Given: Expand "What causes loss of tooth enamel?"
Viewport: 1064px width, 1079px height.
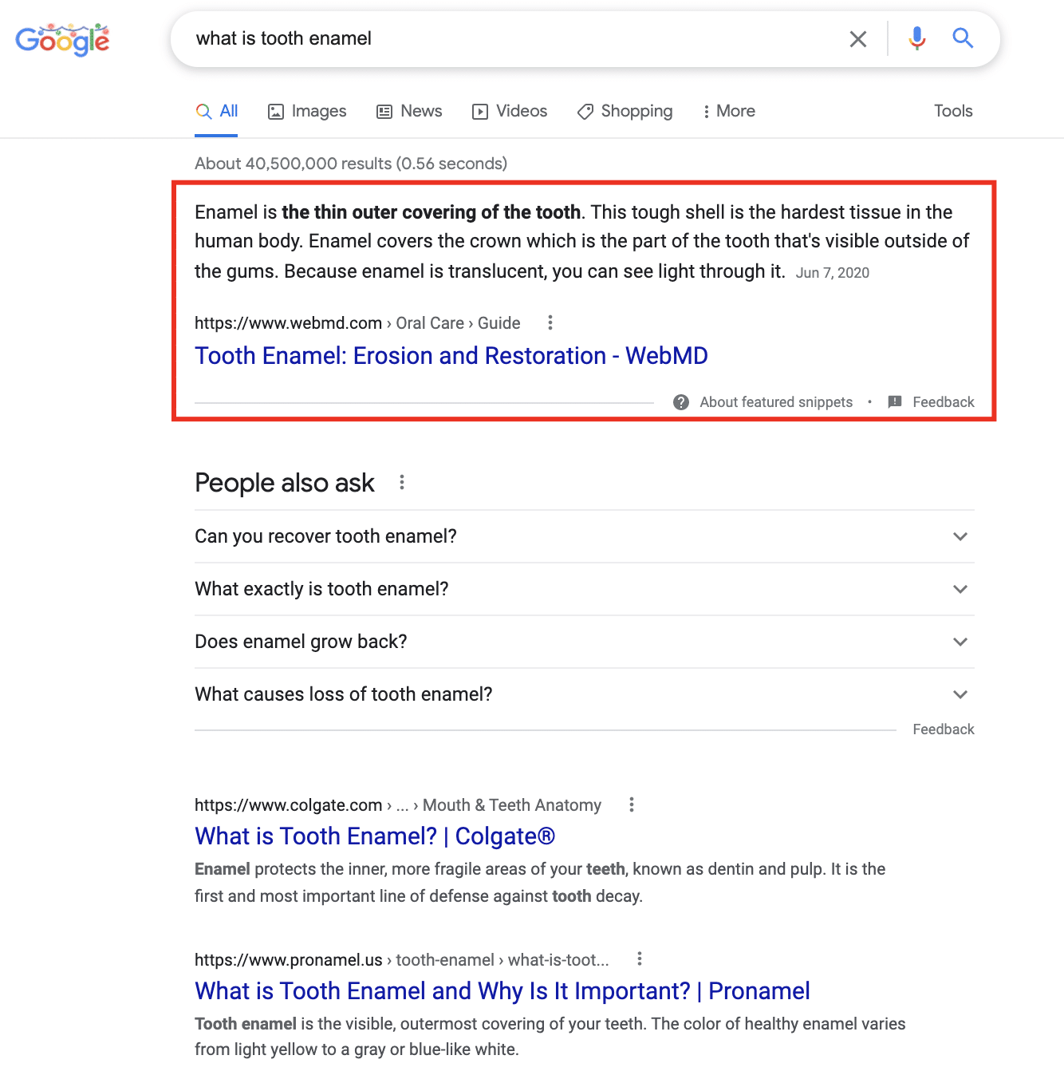Looking at the screenshot, I should pos(585,694).
